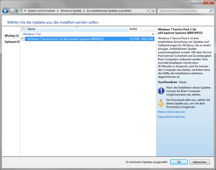Screen dimensions: 216x170
Task: Click the yellow download pending arrow icon
Action: [x=161, y=103]
